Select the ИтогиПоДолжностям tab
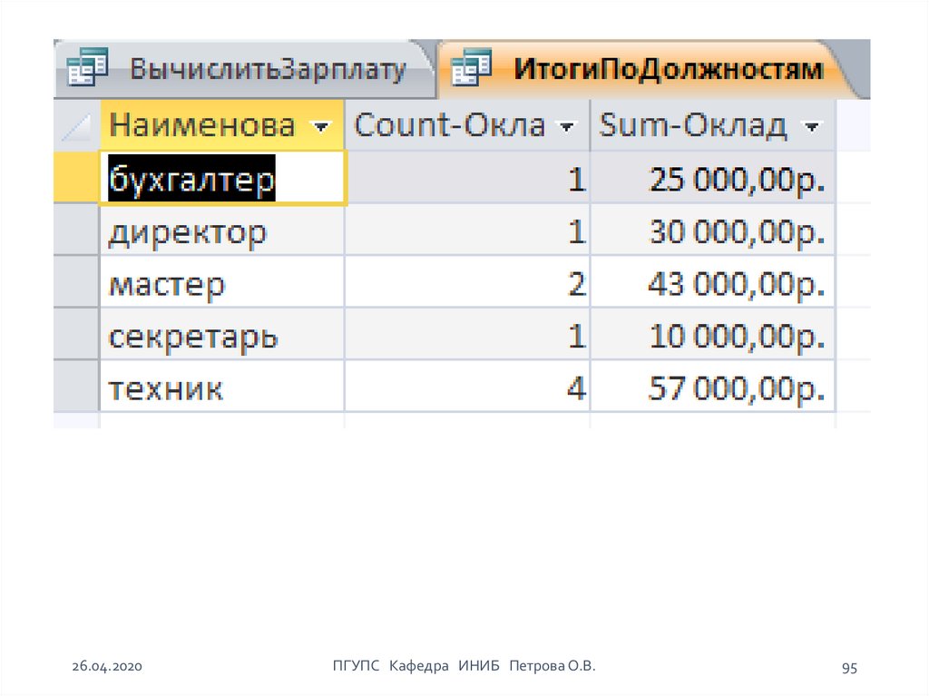 [x=669, y=70]
